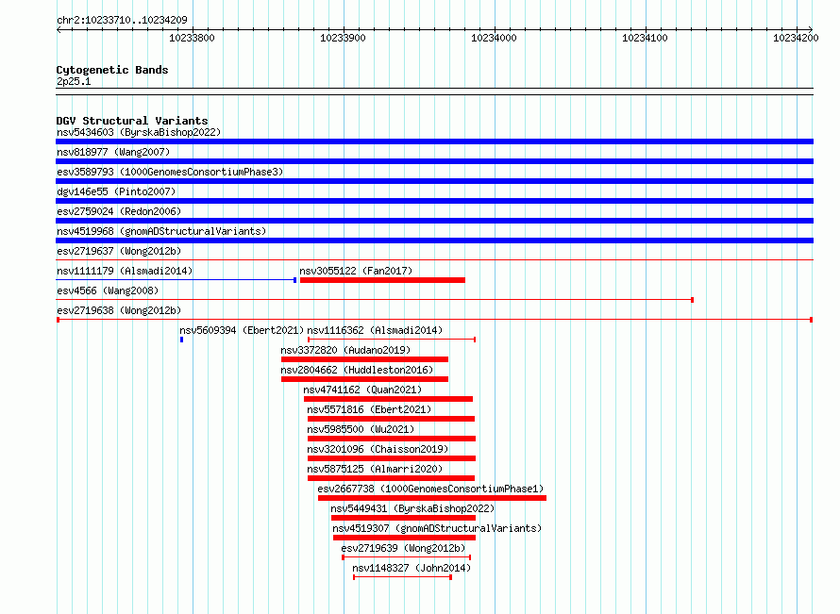Click nsv5449431 (ByrskaBishop2022) variant label
840x614 pixels.
click(x=412, y=508)
